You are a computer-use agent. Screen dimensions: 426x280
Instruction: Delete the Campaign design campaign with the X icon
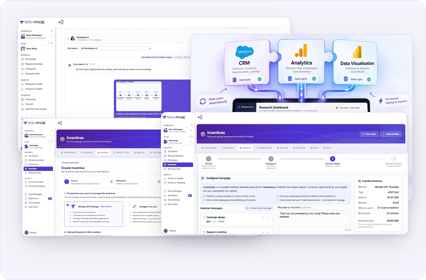(x=268, y=218)
